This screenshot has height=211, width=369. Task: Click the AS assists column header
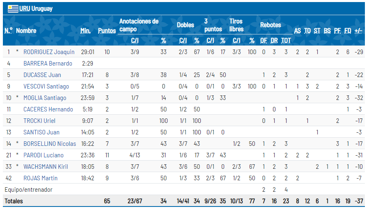pyautogui.click(x=297, y=31)
